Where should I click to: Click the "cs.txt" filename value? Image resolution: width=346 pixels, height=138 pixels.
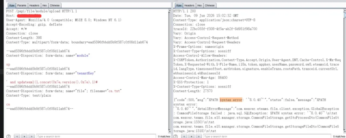coord(114,91)
